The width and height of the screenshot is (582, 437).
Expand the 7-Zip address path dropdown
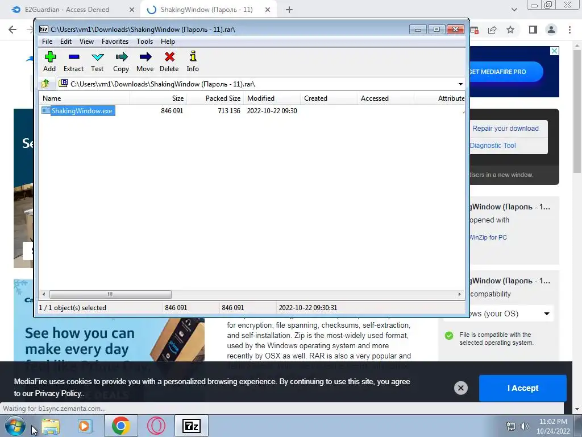(x=460, y=84)
